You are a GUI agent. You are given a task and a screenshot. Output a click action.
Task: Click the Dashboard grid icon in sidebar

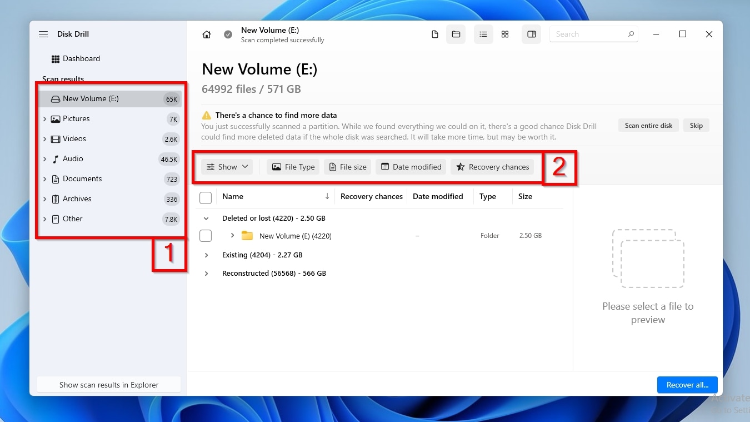[x=56, y=59]
